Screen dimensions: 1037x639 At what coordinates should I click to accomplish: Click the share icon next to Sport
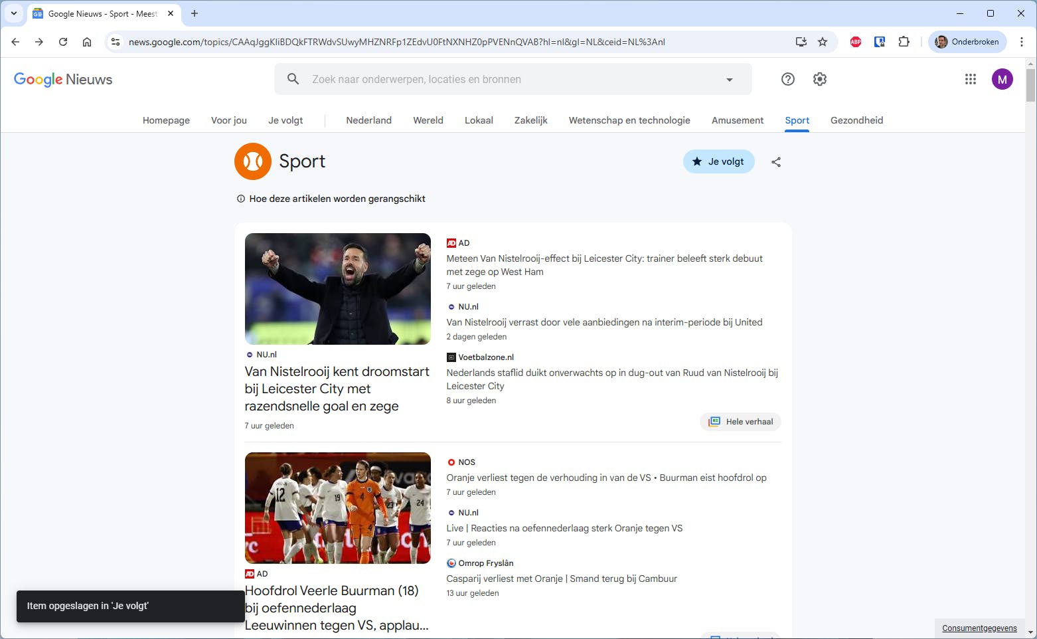coord(775,161)
